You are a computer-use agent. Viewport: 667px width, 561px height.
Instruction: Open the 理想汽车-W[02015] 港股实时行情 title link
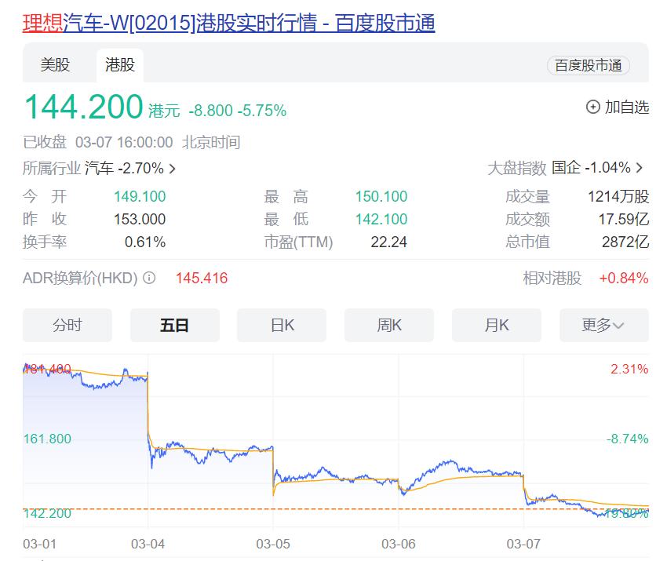(228, 23)
